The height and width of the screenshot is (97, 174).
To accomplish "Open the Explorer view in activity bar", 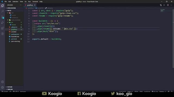I will [x=2, y=6].
